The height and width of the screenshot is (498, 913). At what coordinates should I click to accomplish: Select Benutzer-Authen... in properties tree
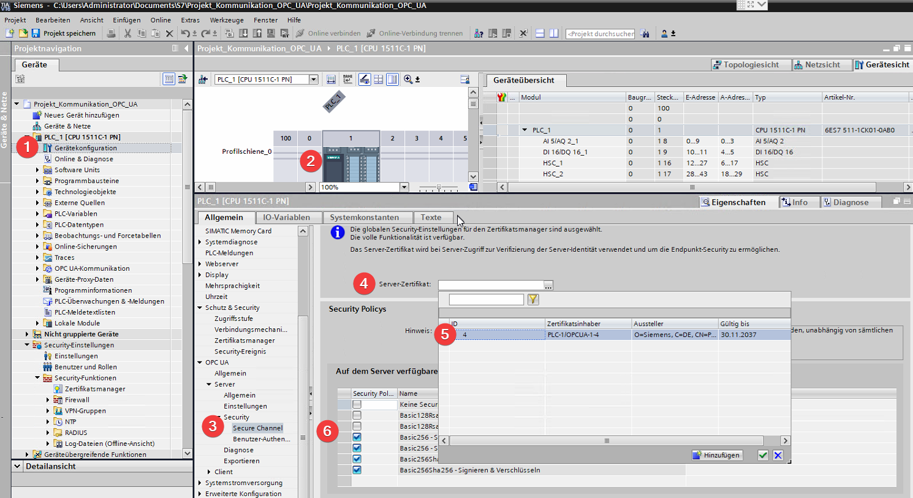tap(260, 439)
